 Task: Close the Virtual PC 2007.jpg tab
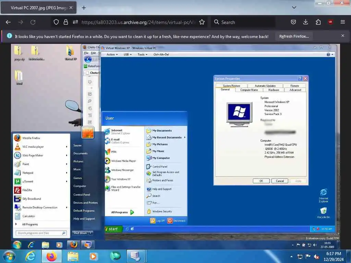click(71, 8)
